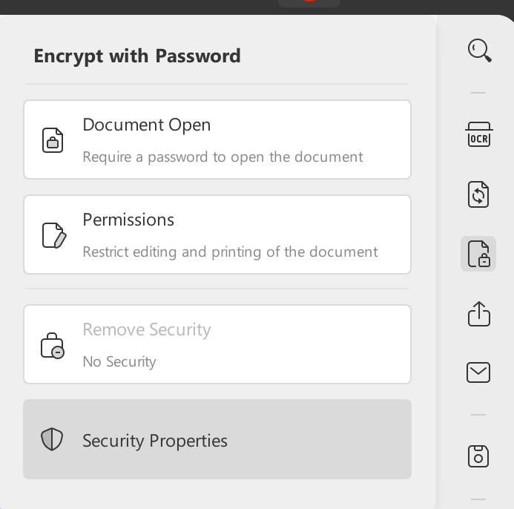Click "Require a password to open the document"
This screenshot has width=514, height=509.
point(223,157)
